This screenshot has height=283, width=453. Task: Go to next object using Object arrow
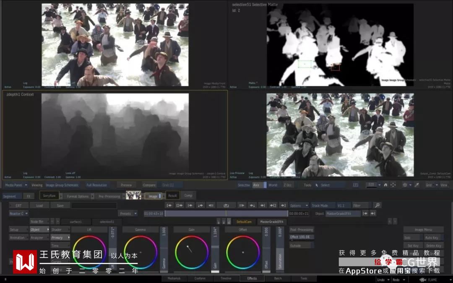click(373, 213)
